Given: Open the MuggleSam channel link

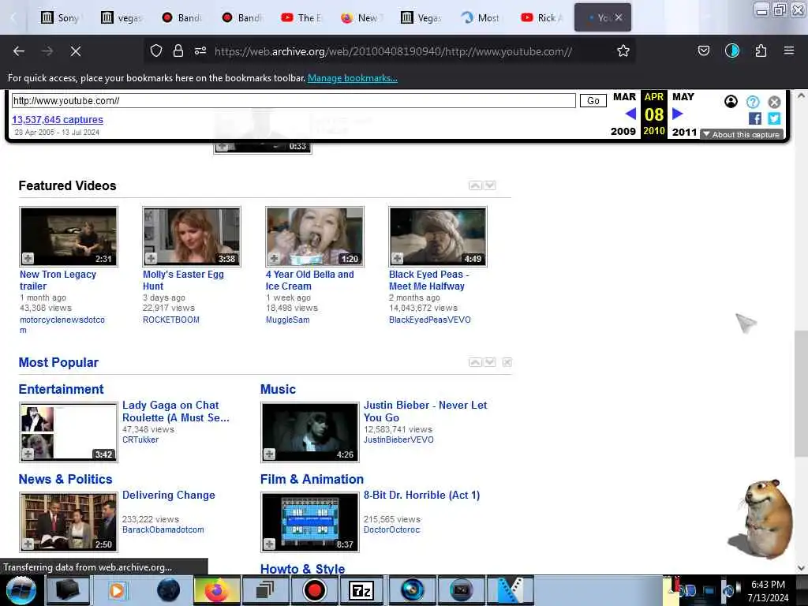Looking at the screenshot, I should [287, 320].
